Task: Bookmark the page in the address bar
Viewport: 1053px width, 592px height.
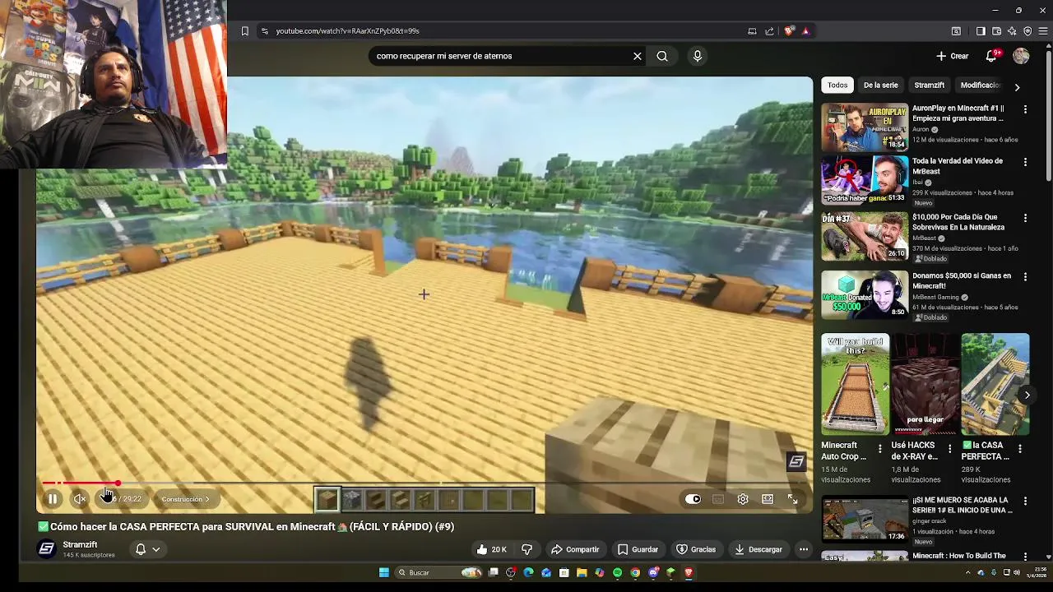Action: (x=244, y=31)
